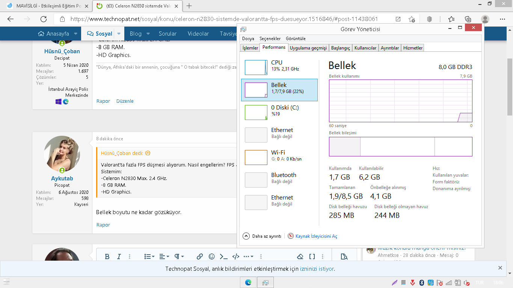The image size is (513, 288).
Task: Switch to the Ayrıntılar tab
Action: [x=390, y=48]
